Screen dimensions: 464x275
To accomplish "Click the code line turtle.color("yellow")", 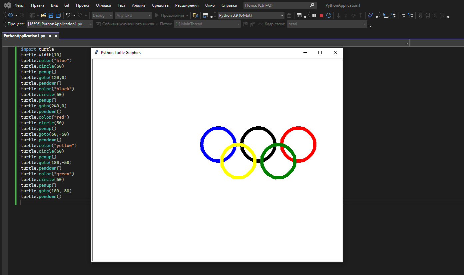I will click(x=49, y=145).
